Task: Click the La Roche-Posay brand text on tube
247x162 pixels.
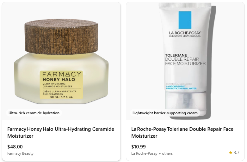Action: 185,34
